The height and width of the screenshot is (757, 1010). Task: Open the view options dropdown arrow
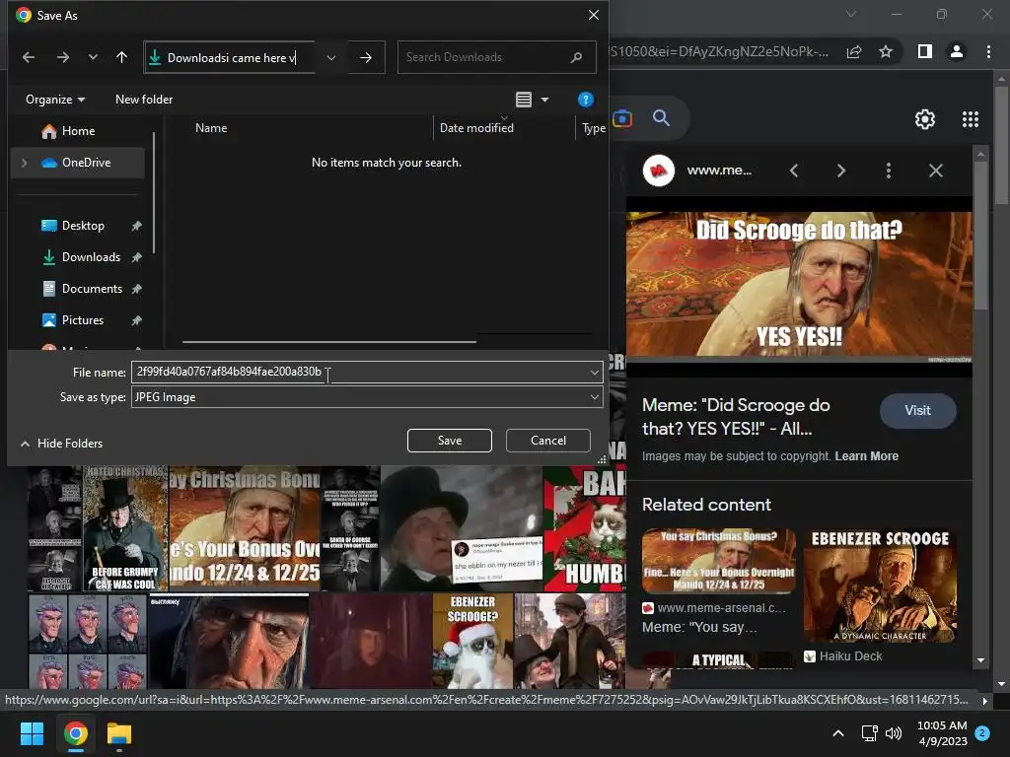(x=544, y=100)
